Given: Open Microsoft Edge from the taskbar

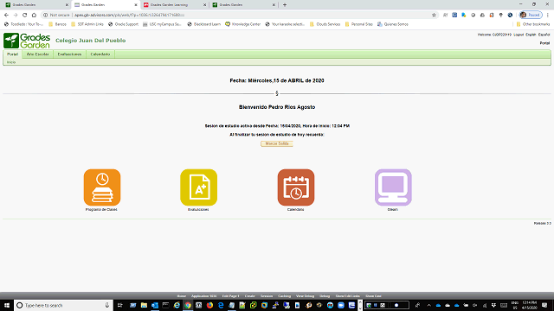Looking at the screenshot, I should pos(221,305).
